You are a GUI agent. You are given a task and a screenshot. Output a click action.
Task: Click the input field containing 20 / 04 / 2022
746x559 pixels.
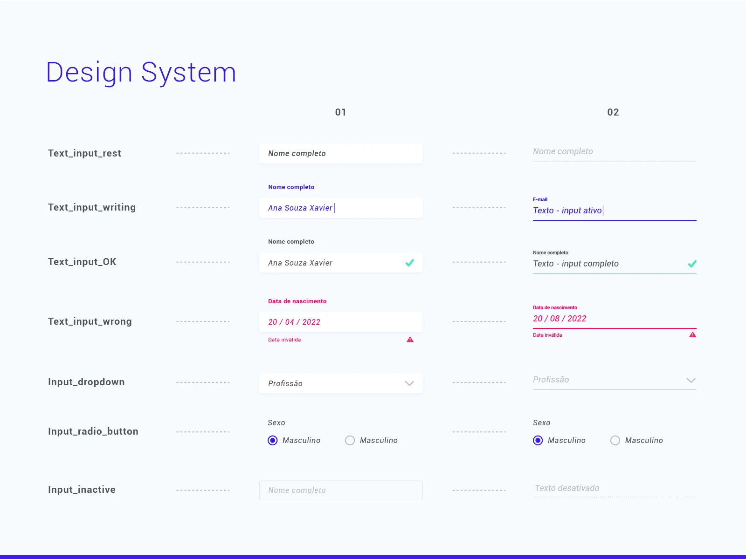(341, 322)
